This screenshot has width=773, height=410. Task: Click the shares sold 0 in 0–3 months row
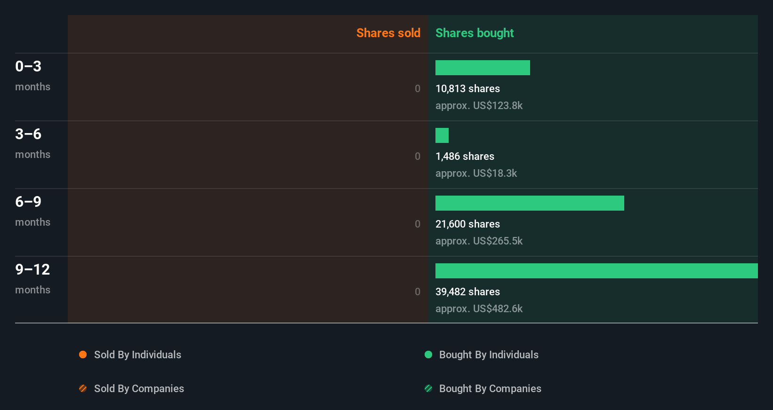418,89
